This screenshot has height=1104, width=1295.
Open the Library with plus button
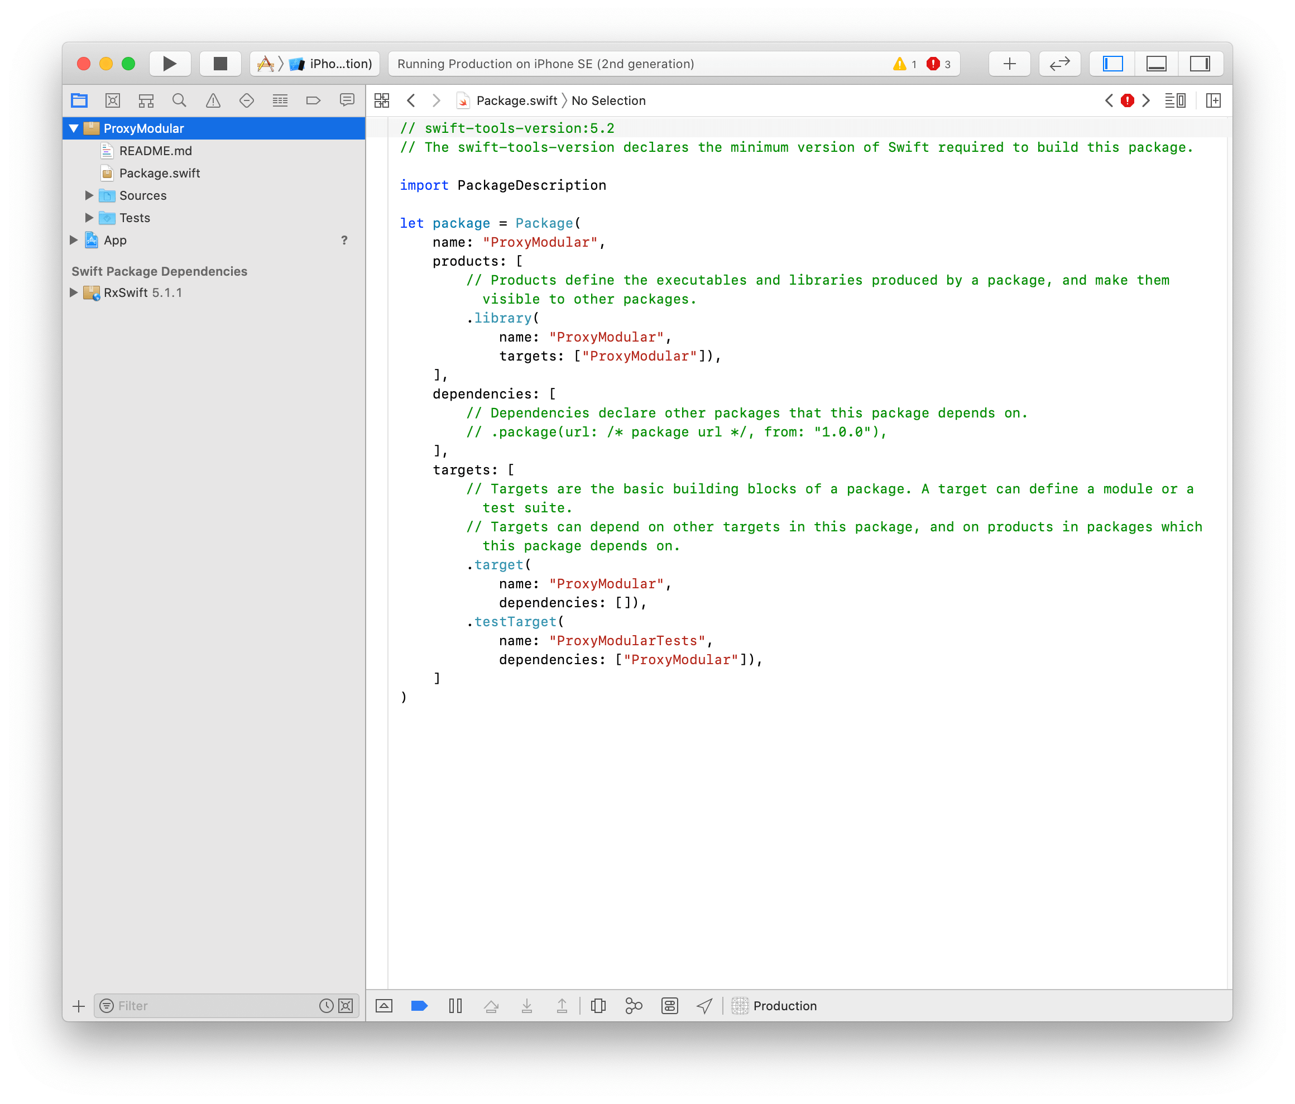tap(1009, 64)
